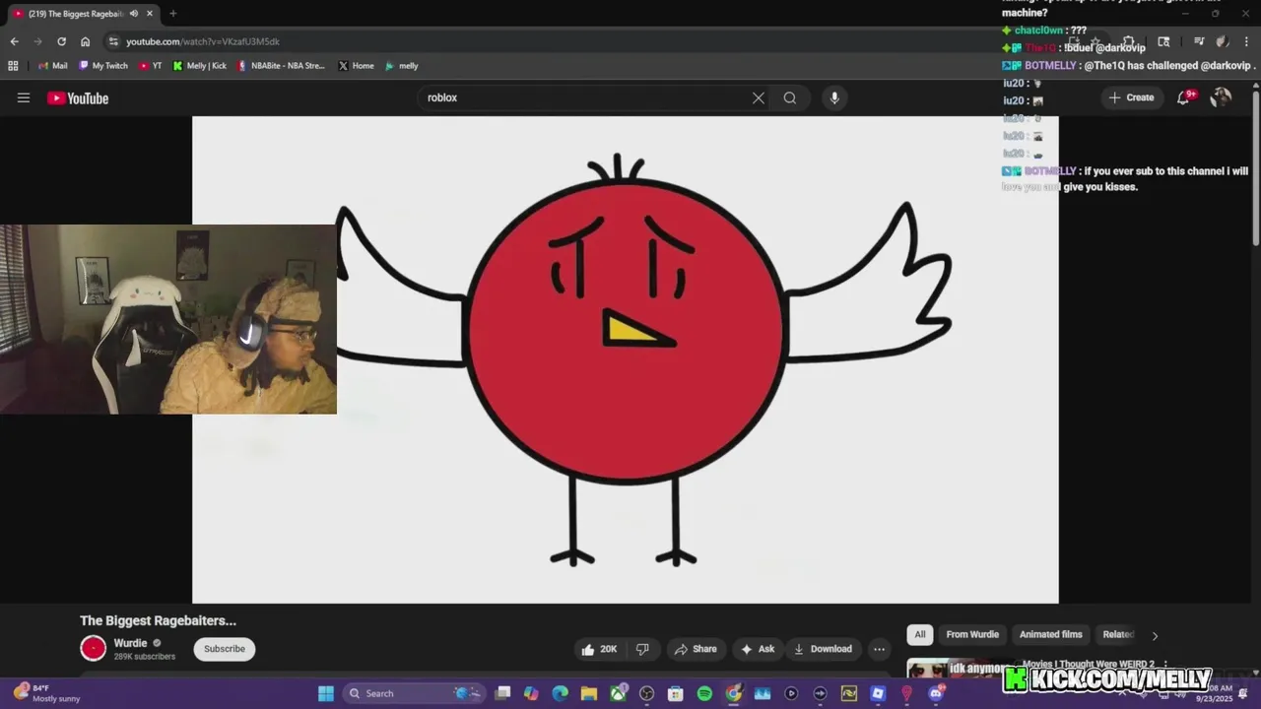Open the My Twitch bookmark
Viewport: 1261px width, 709px height.
pos(102,66)
